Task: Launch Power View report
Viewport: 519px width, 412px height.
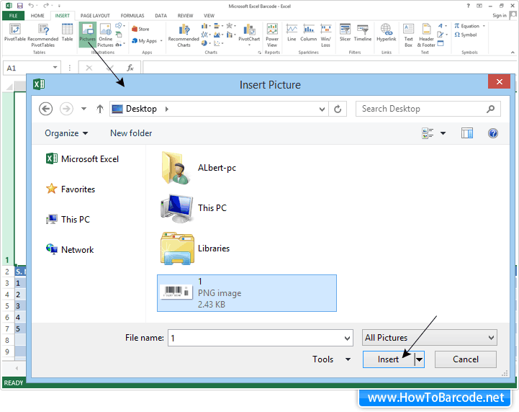Action: [272, 35]
